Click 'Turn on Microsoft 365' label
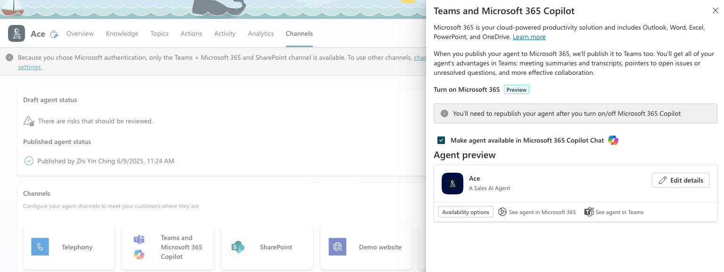This screenshot has height=272, width=724. click(x=467, y=89)
